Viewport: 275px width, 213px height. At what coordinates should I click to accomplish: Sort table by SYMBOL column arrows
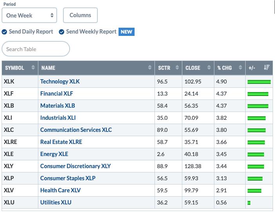click(x=33, y=67)
